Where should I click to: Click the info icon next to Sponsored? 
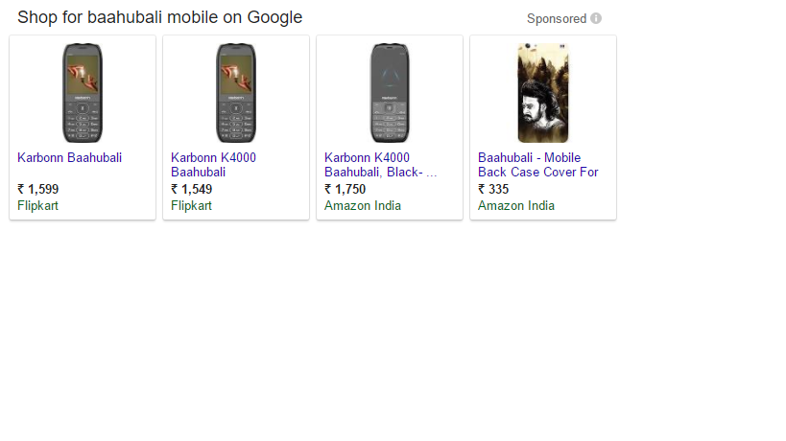click(x=596, y=19)
